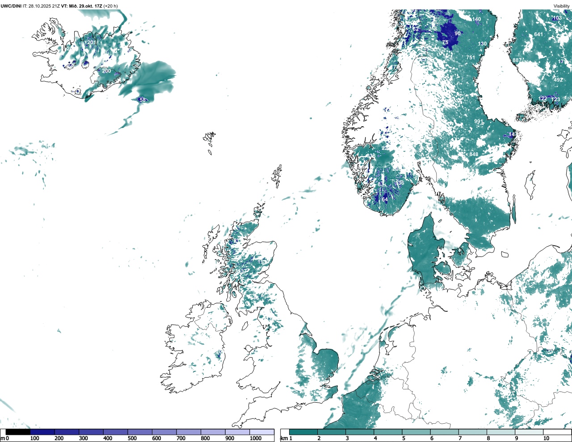
Task: Click the '641' value in Finland
Action: click(x=538, y=34)
